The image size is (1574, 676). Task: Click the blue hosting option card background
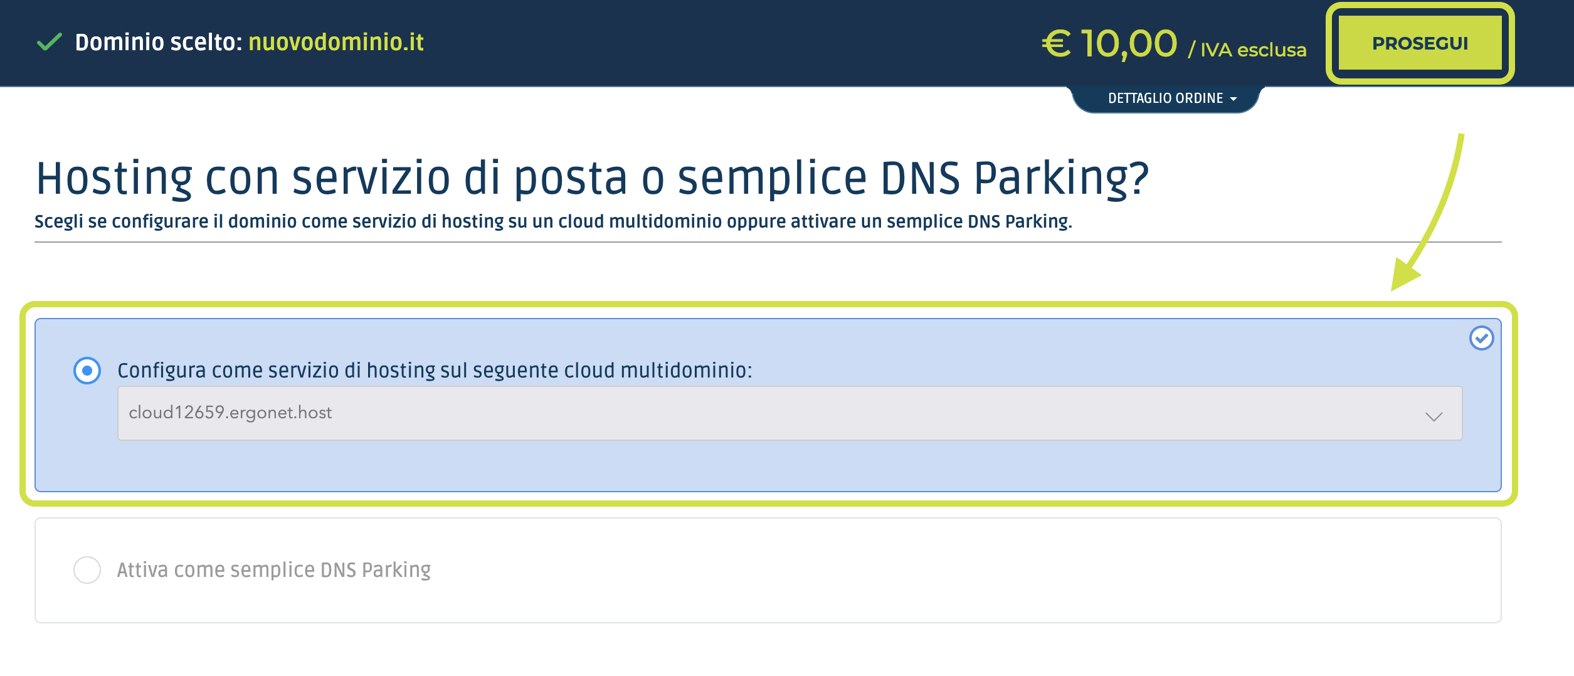tap(753, 467)
